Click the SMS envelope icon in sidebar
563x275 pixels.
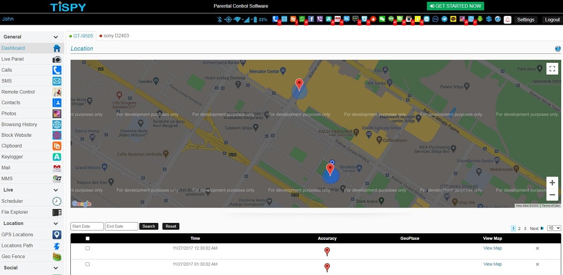point(57,81)
